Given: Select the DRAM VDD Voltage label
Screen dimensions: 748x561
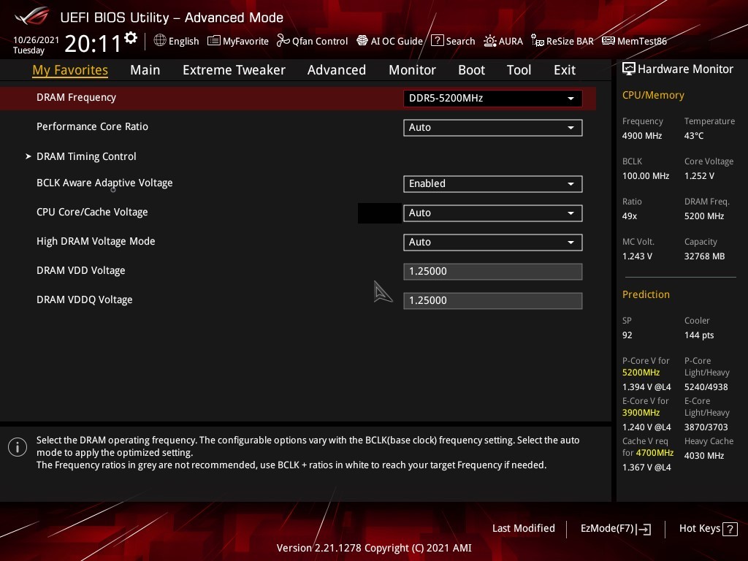Looking at the screenshot, I should (x=80, y=270).
